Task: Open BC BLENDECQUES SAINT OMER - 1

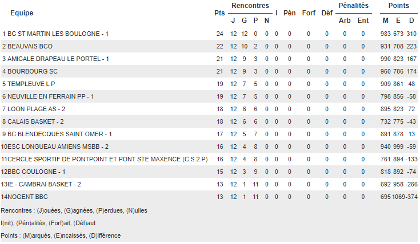Action: point(59,134)
